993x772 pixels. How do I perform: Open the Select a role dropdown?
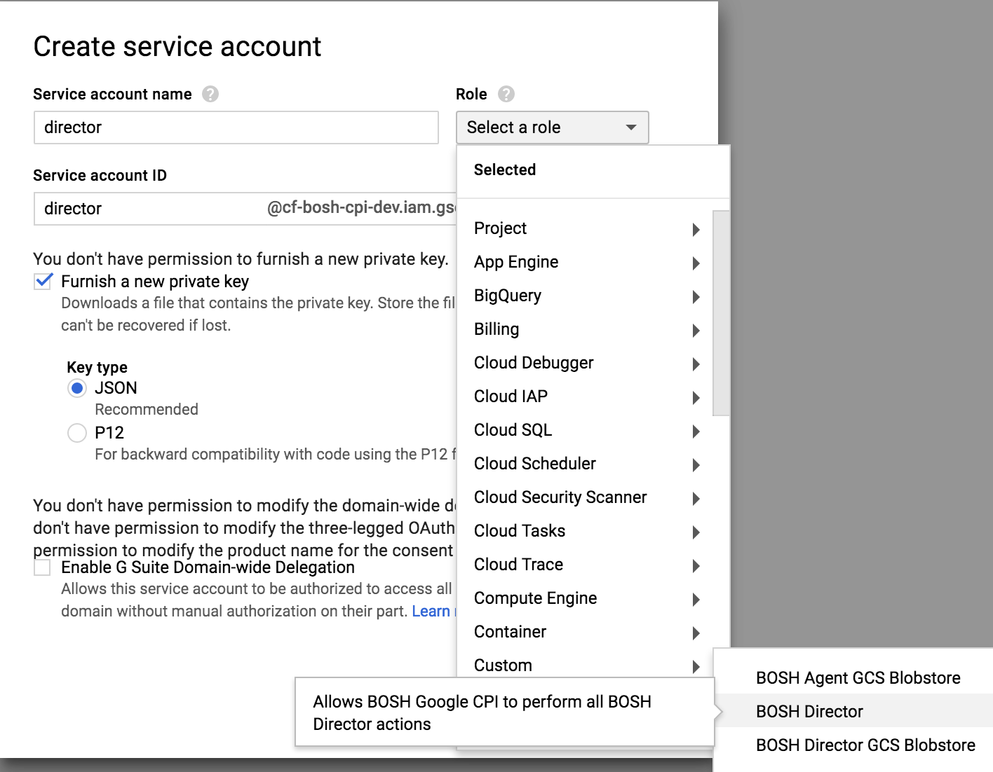[553, 127]
